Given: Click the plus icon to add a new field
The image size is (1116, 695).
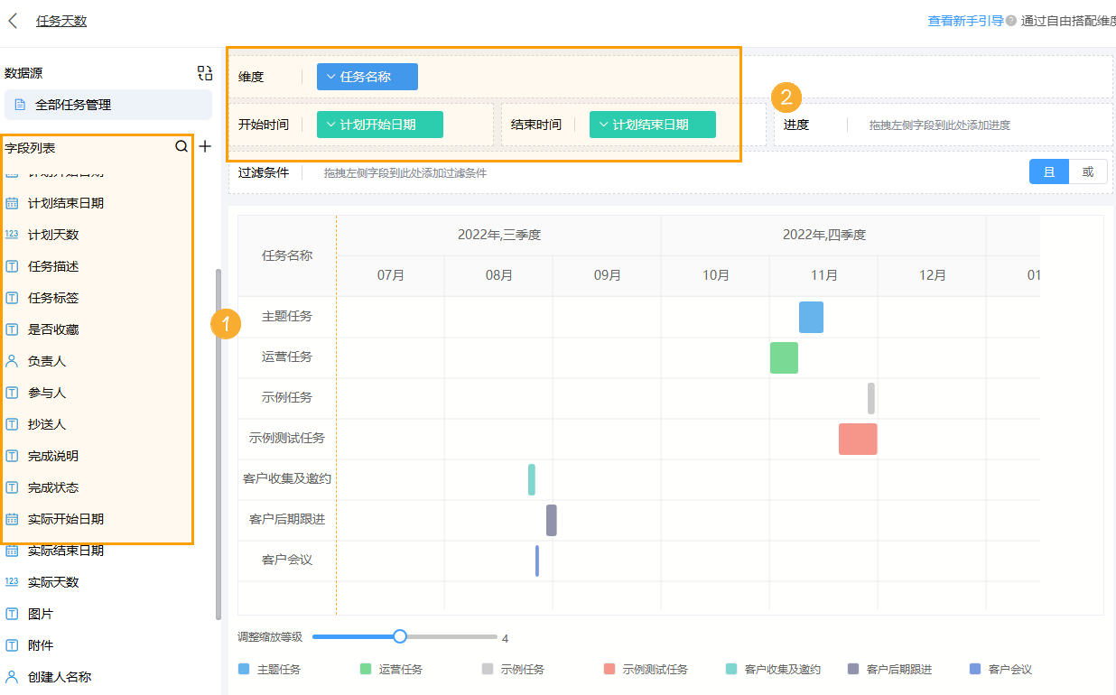Looking at the screenshot, I should tap(205, 145).
